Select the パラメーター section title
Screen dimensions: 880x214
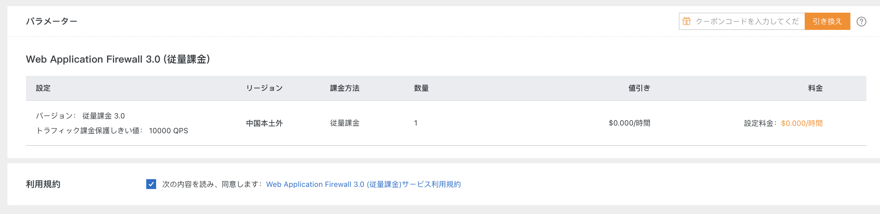point(51,21)
